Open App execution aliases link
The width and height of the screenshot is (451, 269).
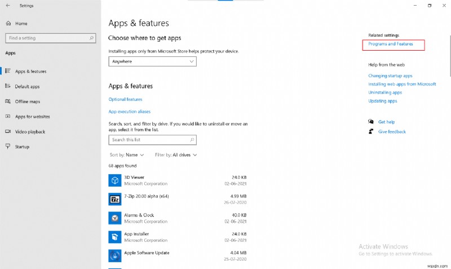(130, 111)
